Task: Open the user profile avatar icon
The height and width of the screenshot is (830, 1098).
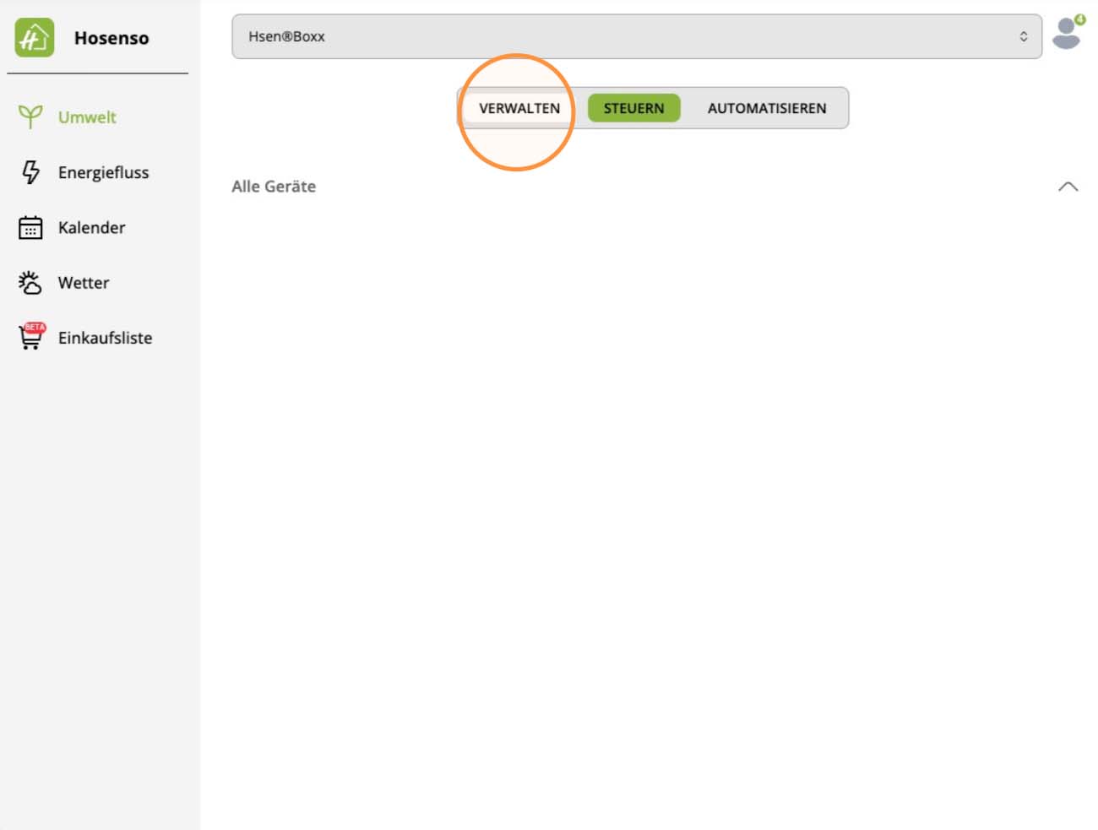Action: tap(1068, 33)
